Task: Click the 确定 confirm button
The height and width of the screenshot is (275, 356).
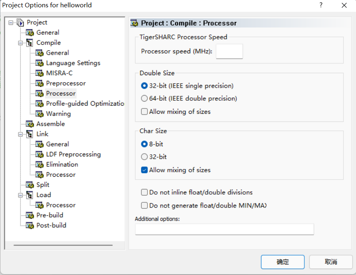Action: (x=283, y=262)
